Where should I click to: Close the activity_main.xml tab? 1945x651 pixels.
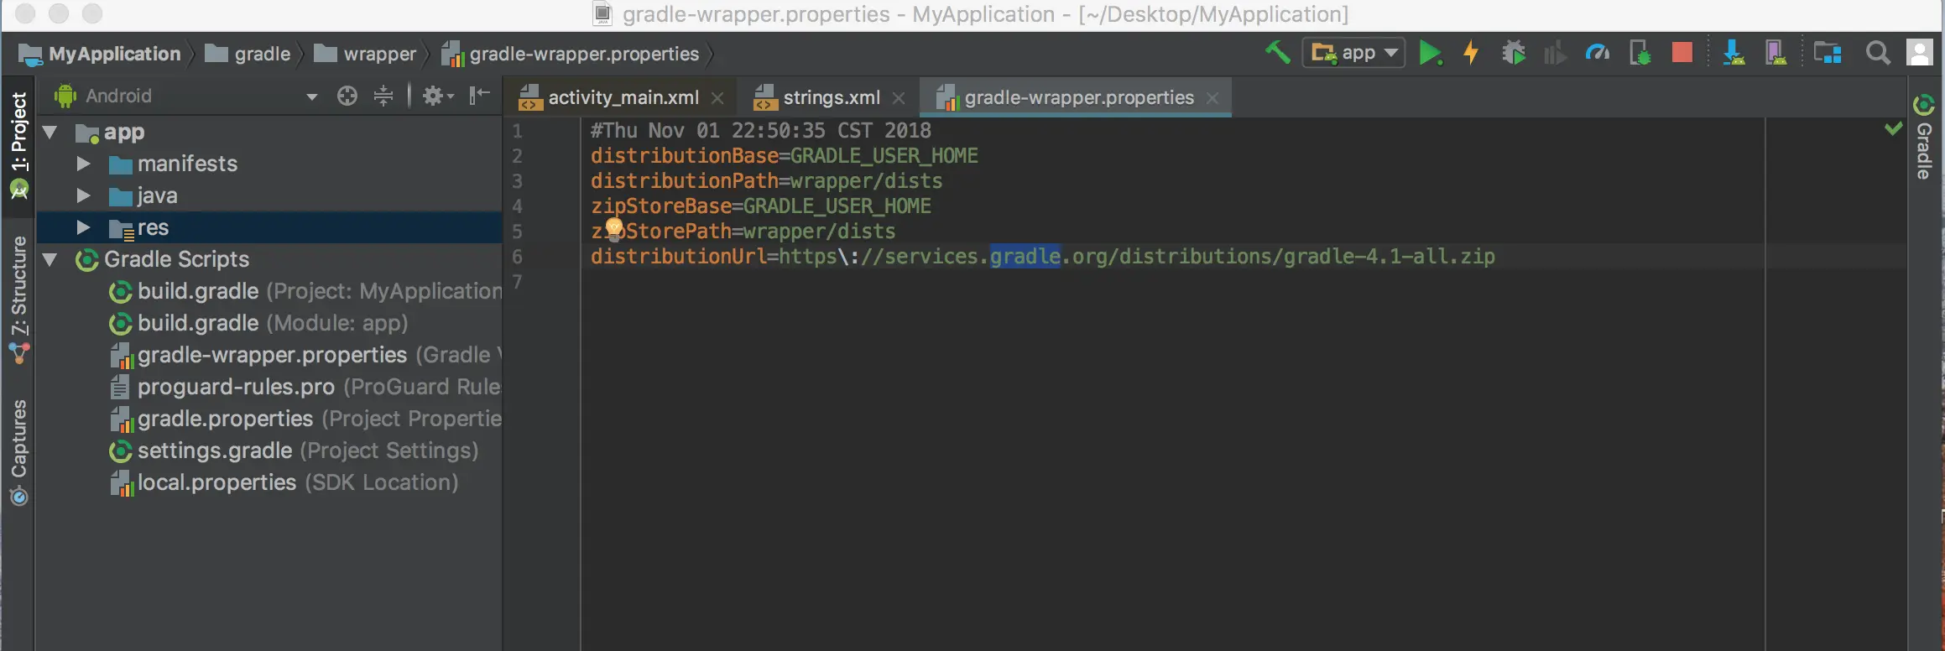pos(717,98)
